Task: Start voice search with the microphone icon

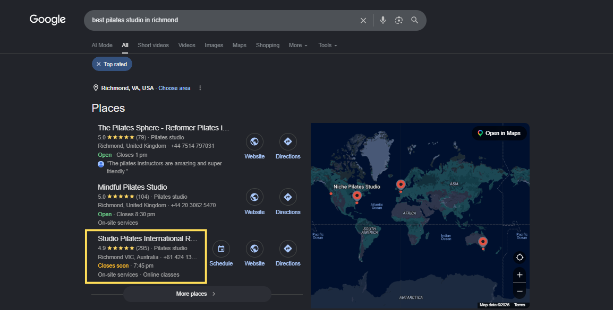Action: [383, 20]
